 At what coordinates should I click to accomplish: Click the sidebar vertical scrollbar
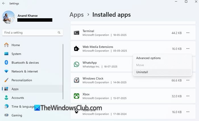63,72
